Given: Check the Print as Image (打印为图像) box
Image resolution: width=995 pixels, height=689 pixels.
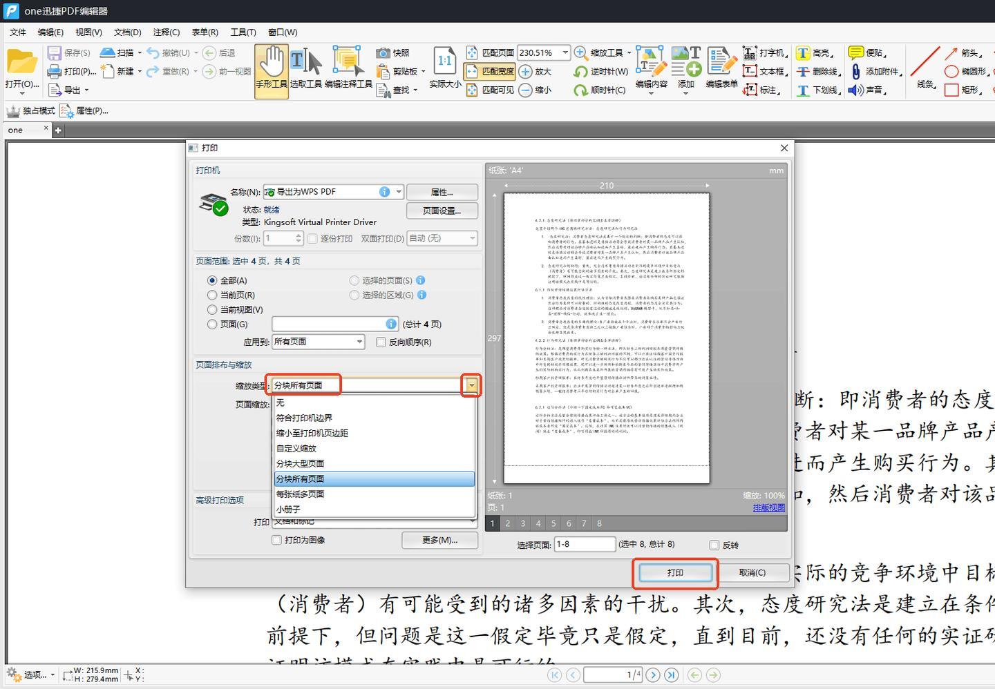Looking at the screenshot, I should [x=276, y=540].
